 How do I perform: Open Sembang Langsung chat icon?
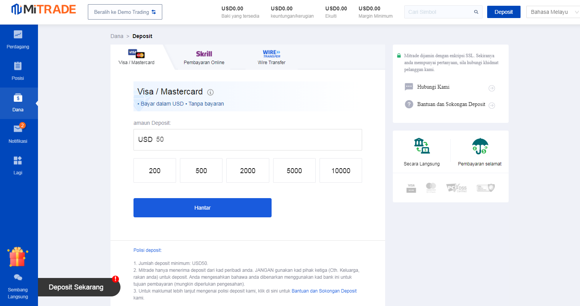click(18, 277)
